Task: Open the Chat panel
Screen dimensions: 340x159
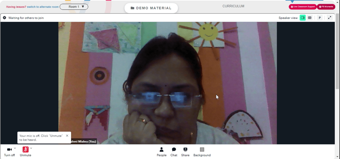Action: (x=174, y=152)
